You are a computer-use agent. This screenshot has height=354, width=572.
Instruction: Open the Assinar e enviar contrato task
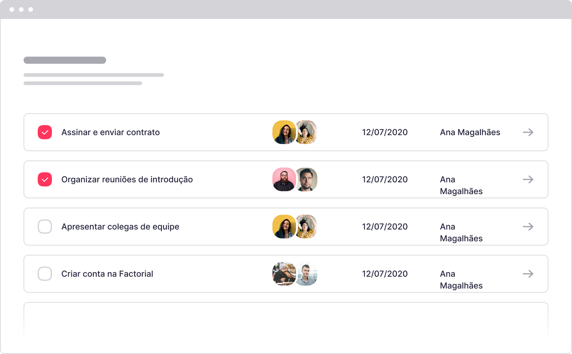pos(110,132)
